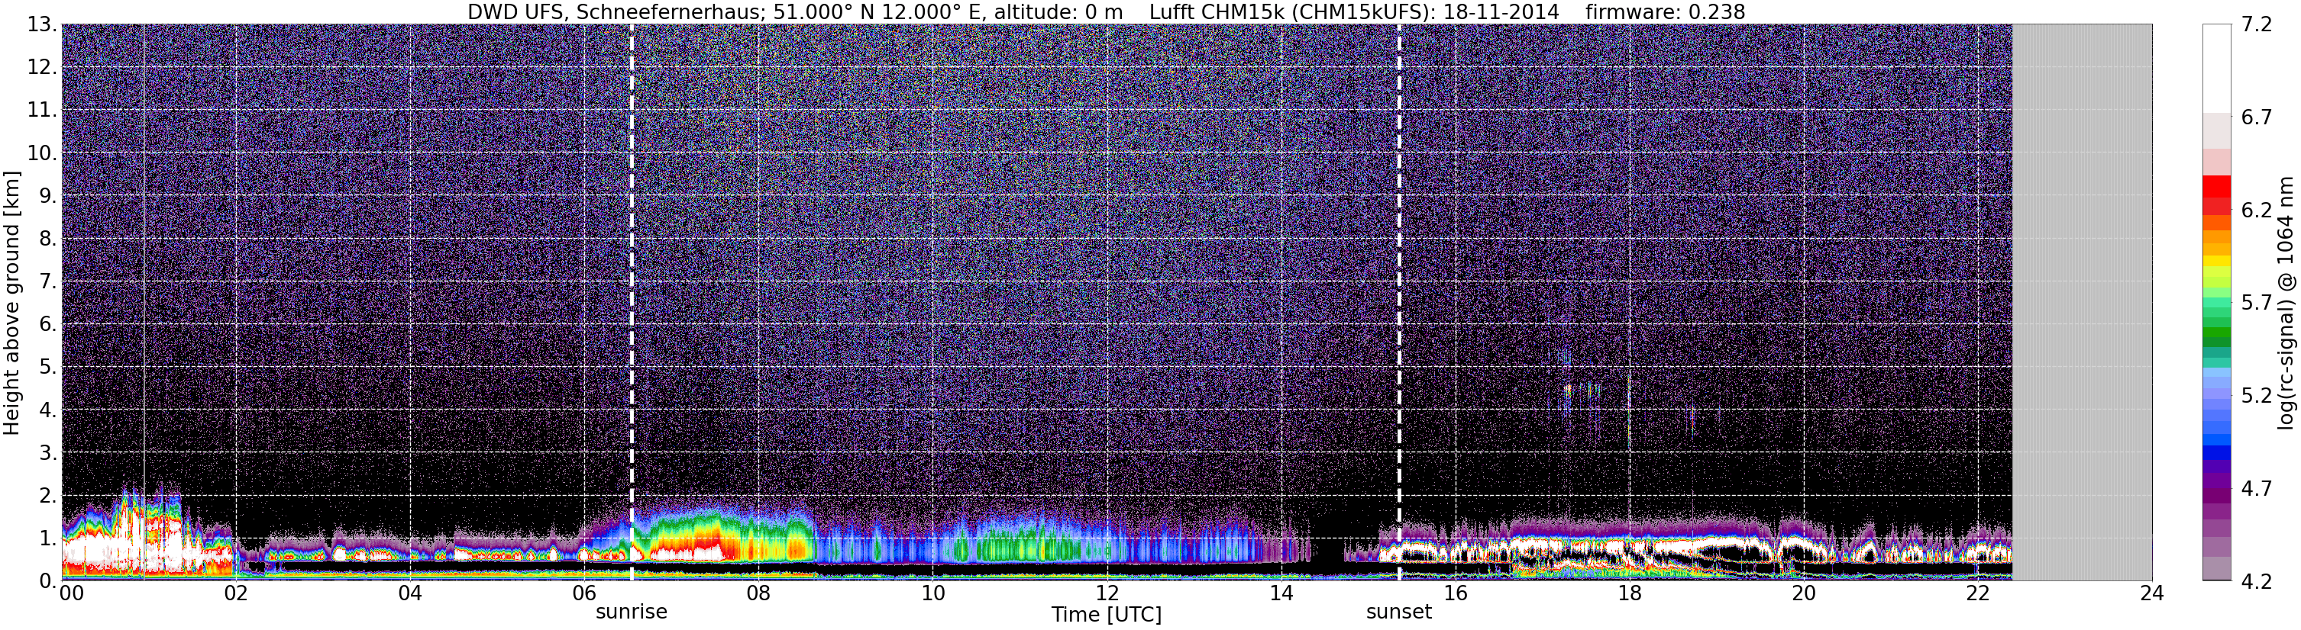Click the x-axis tick label '24'
The height and width of the screenshot is (630, 2301).
(x=2152, y=593)
